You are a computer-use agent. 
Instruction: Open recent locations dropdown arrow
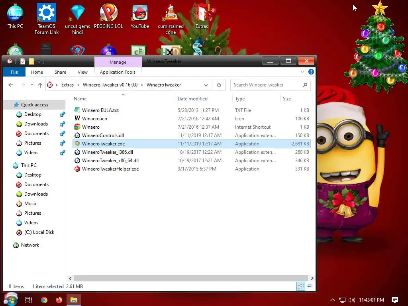(x=32, y=85)
